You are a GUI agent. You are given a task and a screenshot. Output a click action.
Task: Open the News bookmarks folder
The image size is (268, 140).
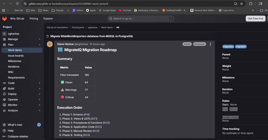pyautogui.click(x=44, y=10)
